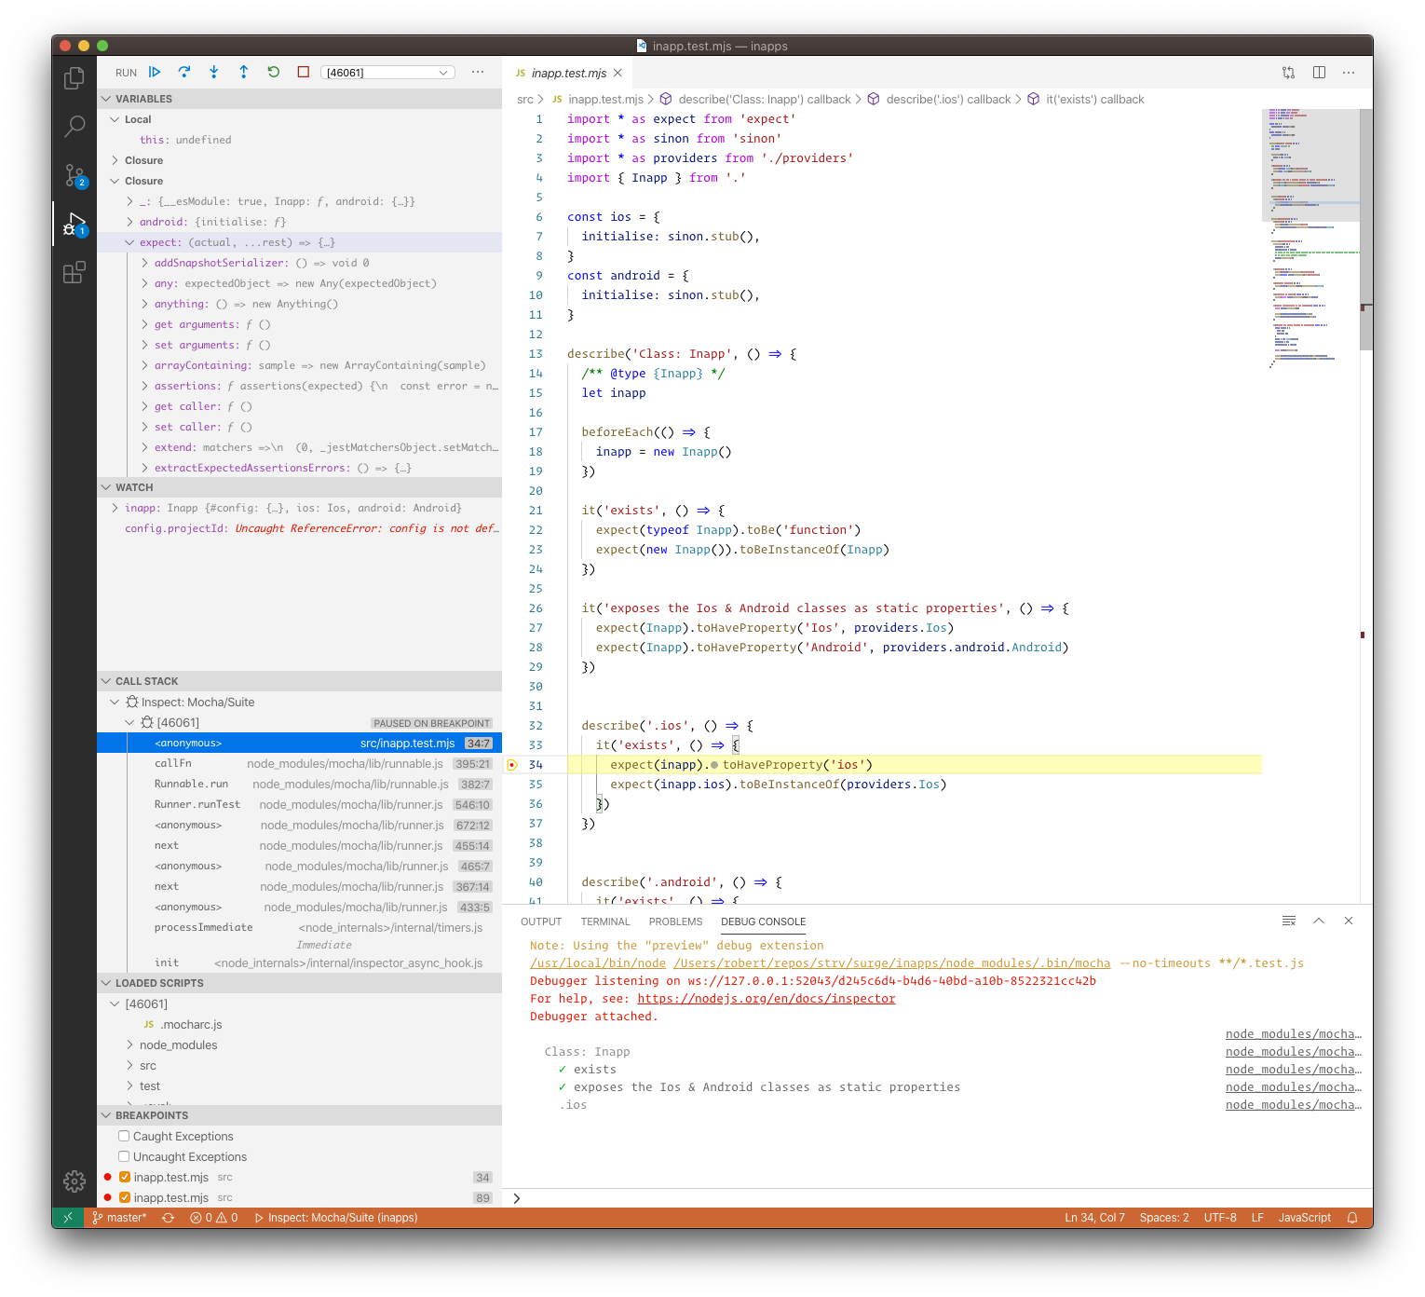
Task: Click the Step Into debug icon
Action: pyautogui.click(x=214, y=72)
